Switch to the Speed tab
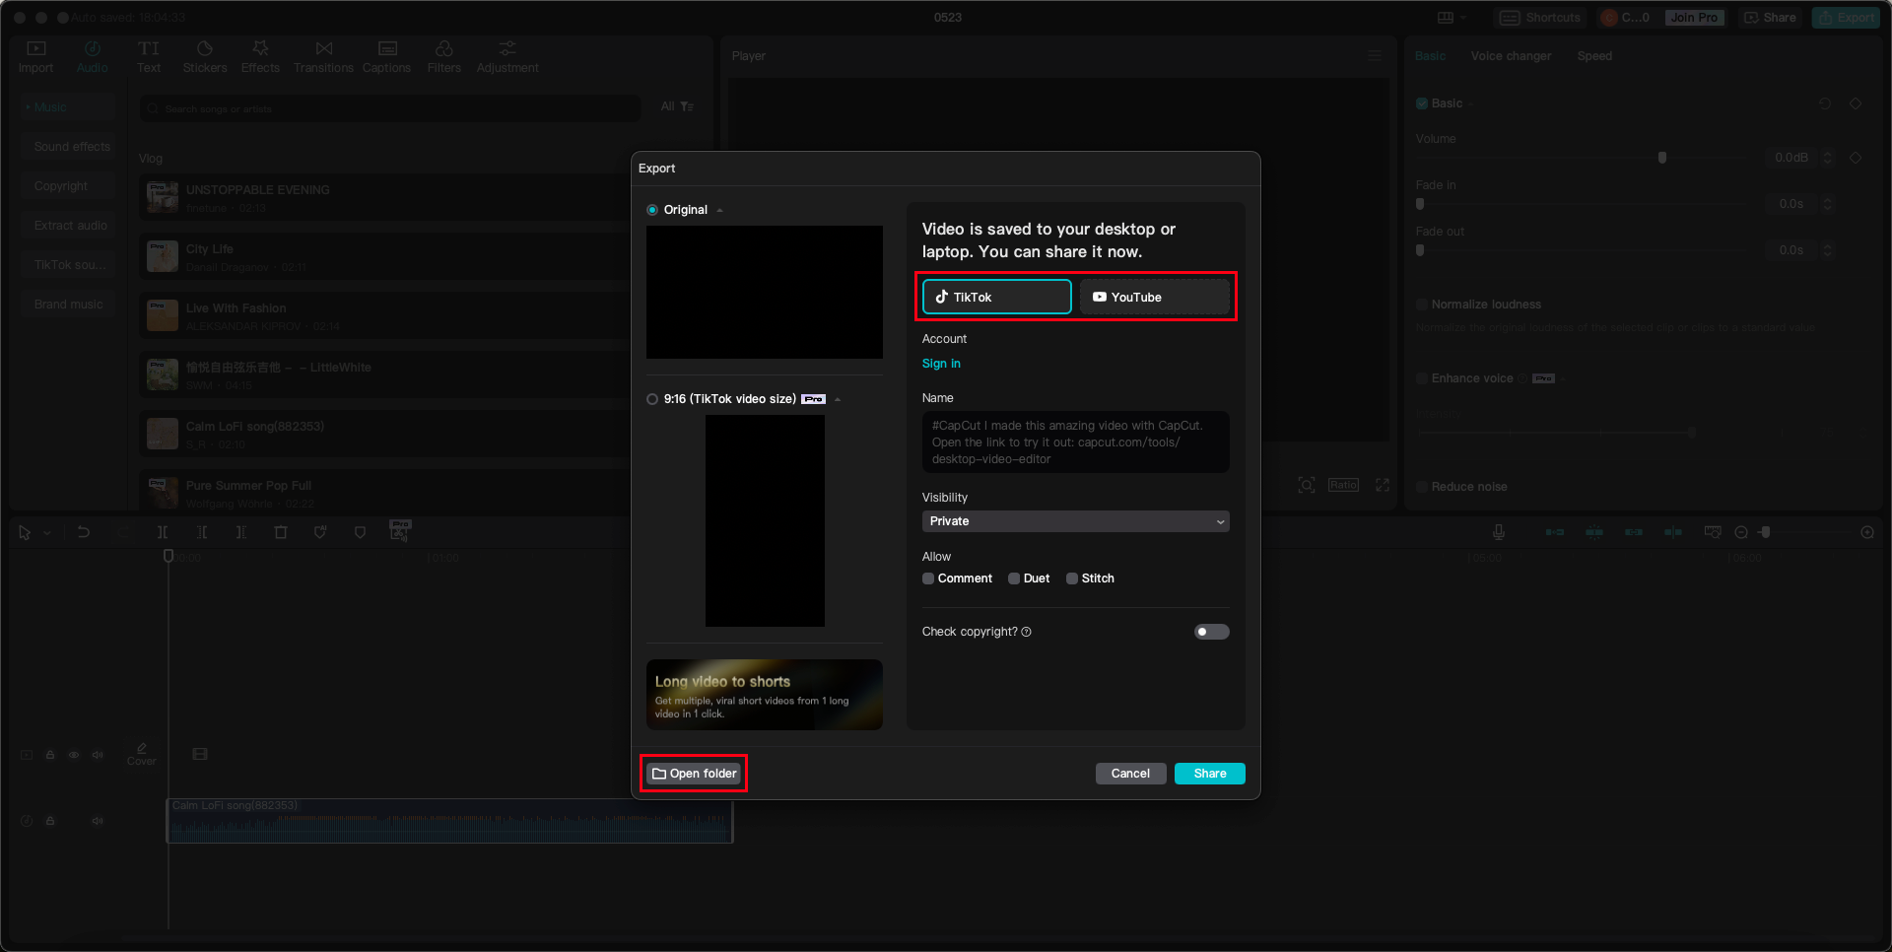 click(1594, 56)
